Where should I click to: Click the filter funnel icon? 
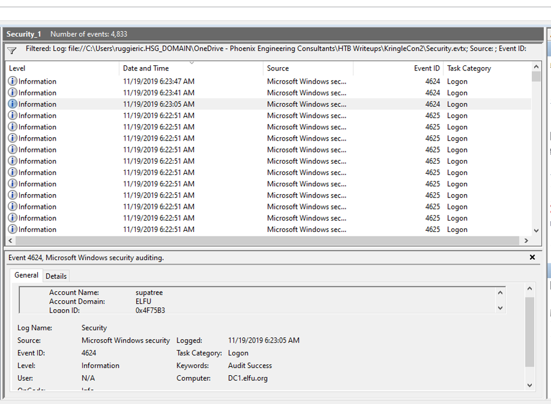(x=12, y=50)
